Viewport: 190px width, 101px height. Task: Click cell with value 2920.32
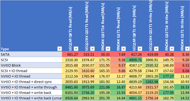[150, 65]
